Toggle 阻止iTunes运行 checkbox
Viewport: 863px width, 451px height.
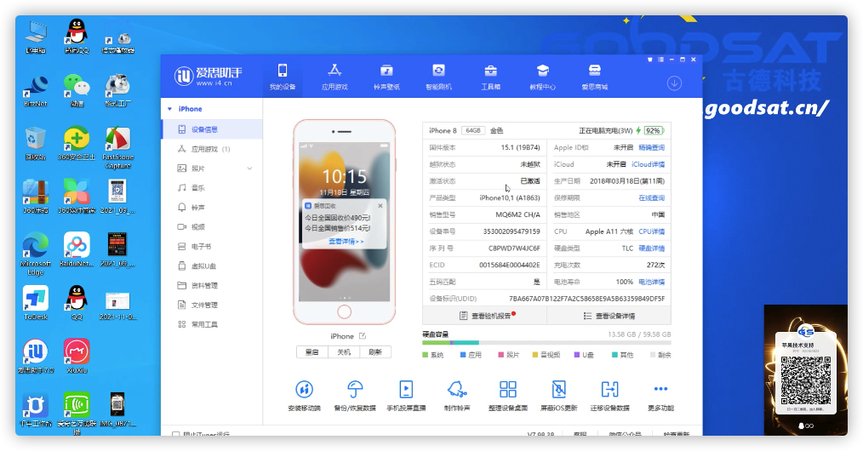(x=175, y=435)
